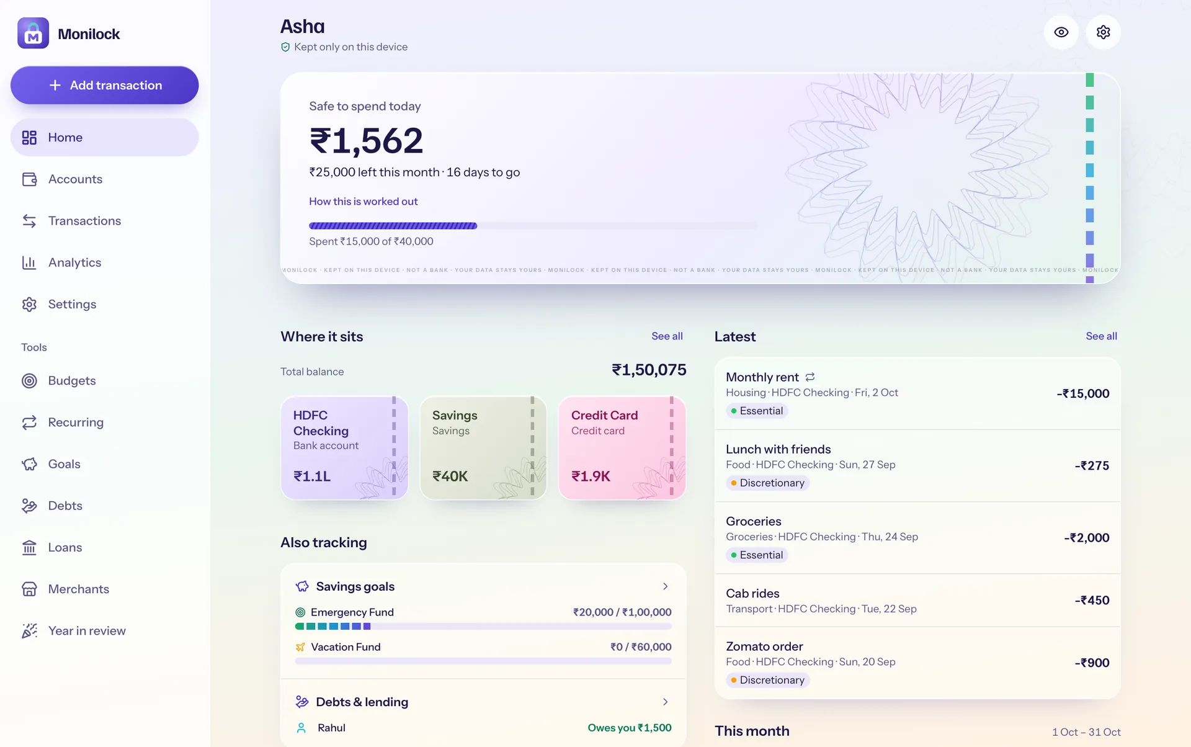
Task: Toggle balance visibility with the eye icon
Action: tap(1061, 32)
